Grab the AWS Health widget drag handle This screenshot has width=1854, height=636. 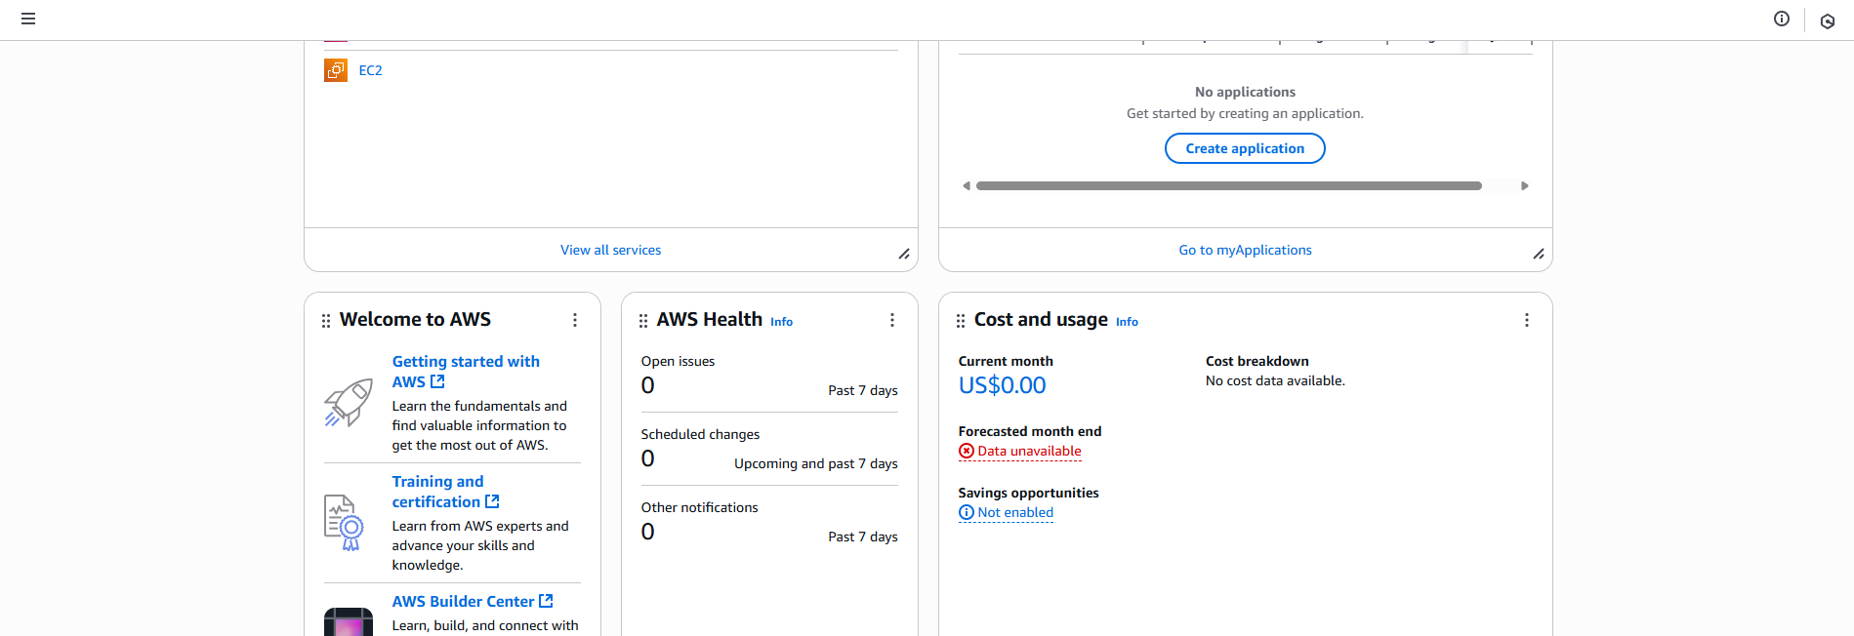tap(643, 320)
